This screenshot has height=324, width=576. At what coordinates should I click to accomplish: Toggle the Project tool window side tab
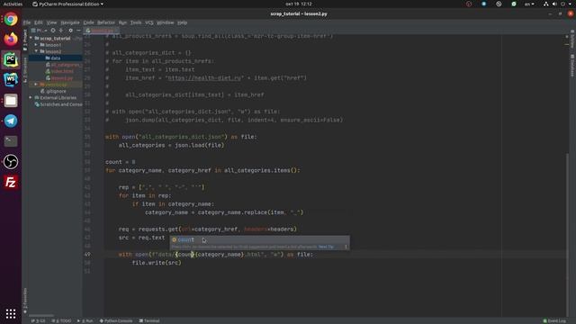[x=25, y=40]
